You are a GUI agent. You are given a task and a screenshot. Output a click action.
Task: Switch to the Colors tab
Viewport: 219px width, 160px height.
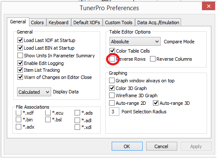tap(37, 22)
